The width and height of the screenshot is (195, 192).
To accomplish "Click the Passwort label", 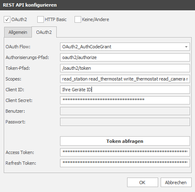I will coord(15,122).
